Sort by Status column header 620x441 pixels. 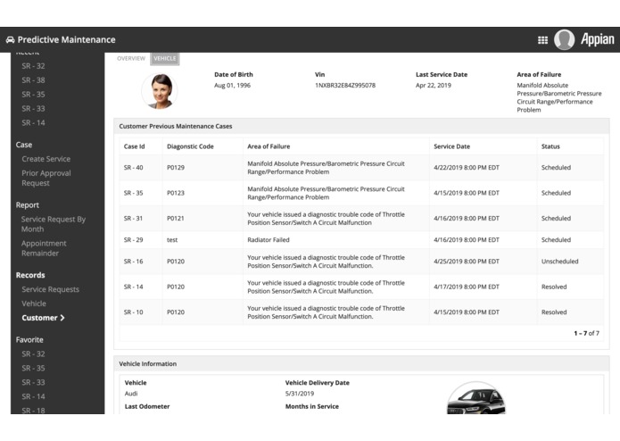point(550,146)
